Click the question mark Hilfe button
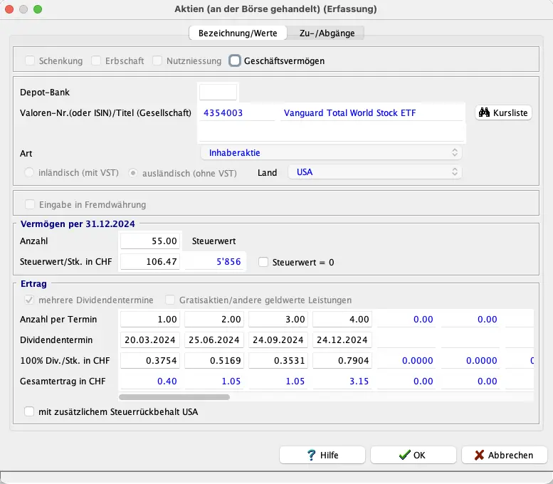This screenshot has width=553, height=484. pyautogui.click(x=322, y=455)
